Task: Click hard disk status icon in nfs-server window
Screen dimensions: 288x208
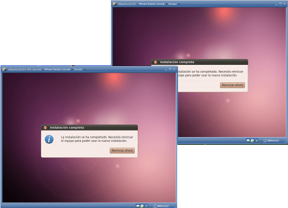Action: 138,206
